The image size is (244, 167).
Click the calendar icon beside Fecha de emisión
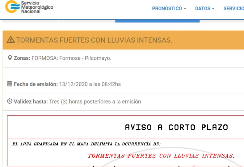tap(10, 84)
